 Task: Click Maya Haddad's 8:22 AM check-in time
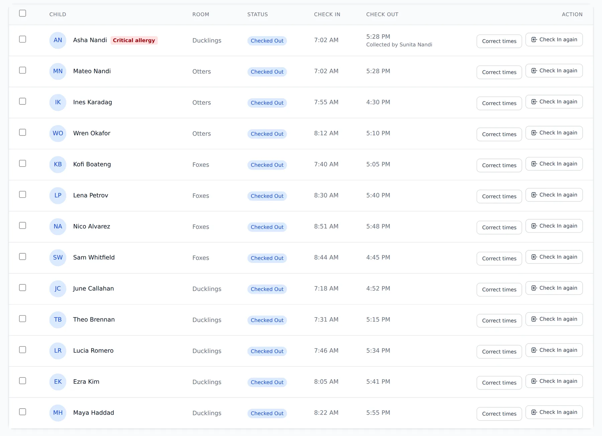click(x=326, y=413)
